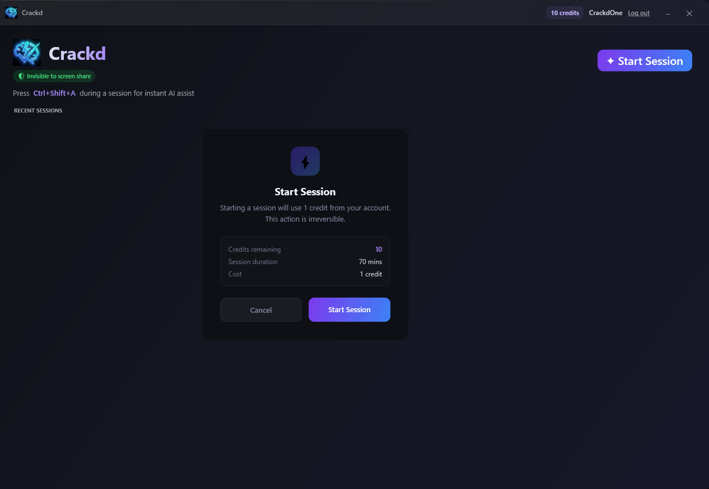Click the Invisible to screen share badge text

pos(59,76)
